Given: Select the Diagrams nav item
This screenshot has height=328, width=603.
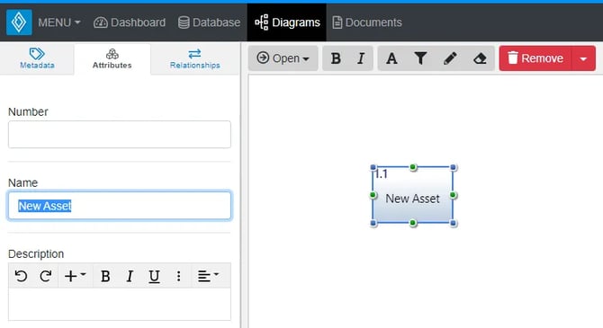Looking at the screenshot, I should coord(287,22).
